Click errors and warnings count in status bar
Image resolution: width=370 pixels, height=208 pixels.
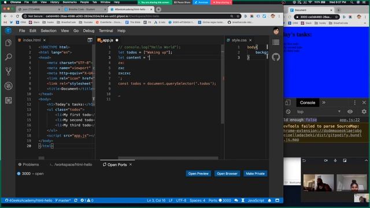[x=87, y=200]
